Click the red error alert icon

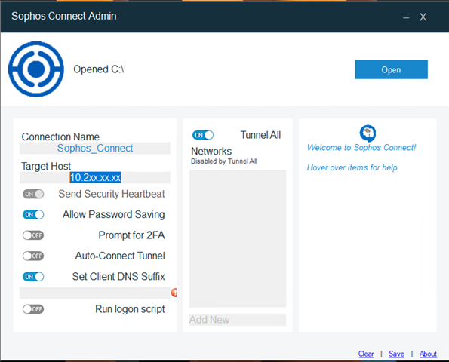click(x=174, y=293)
